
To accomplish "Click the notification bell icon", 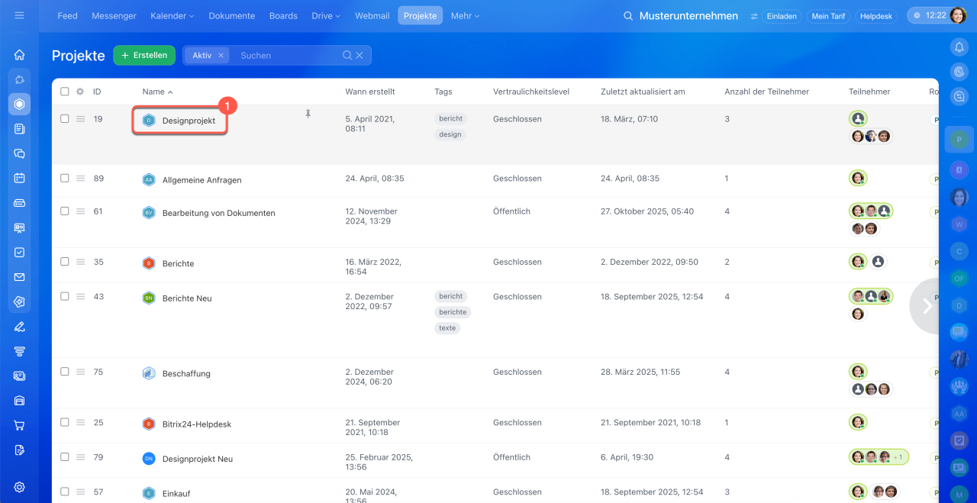I will [x=959, y=47].
